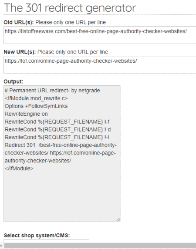Image resolution: width=196 pixels, height=249 pixels.
Task: Click the "Select shop system/CMS:" label
Action: 37,236
